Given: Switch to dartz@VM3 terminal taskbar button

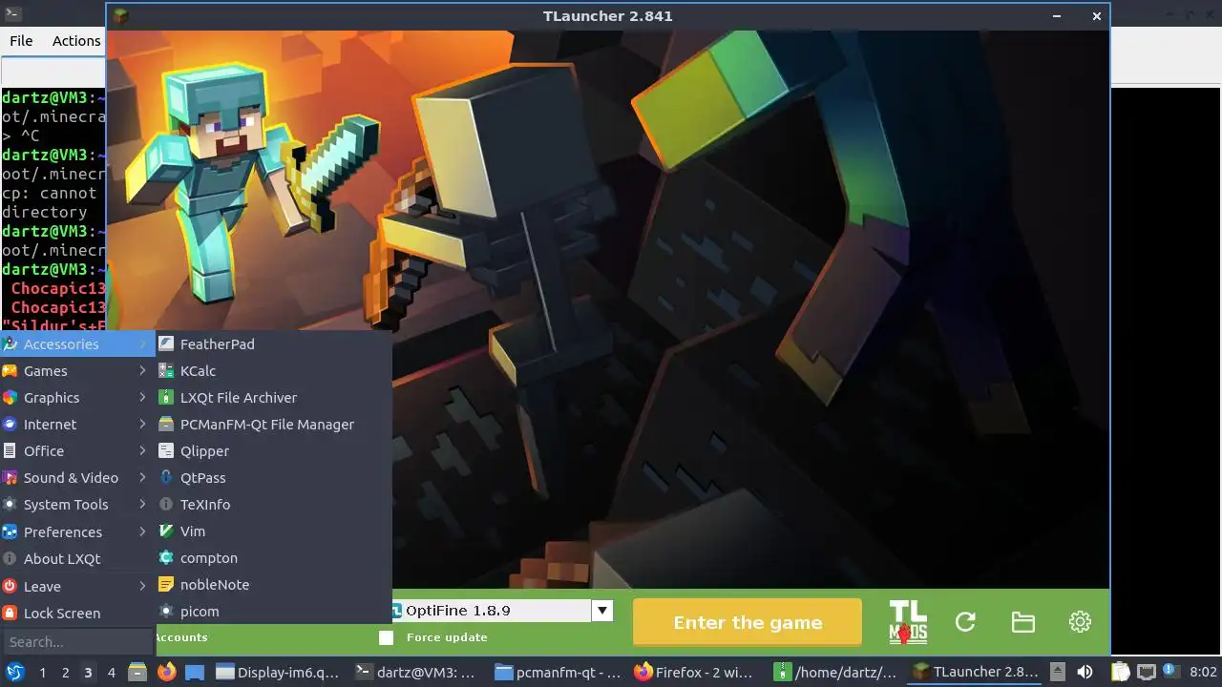Looking at the screenshot, I should click(x=416, y=672).
